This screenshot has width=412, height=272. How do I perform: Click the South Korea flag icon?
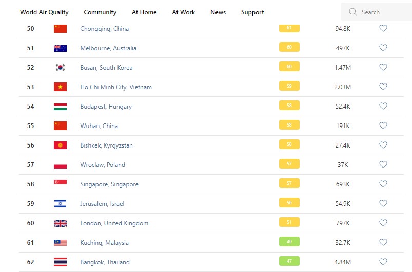point(60,68)
